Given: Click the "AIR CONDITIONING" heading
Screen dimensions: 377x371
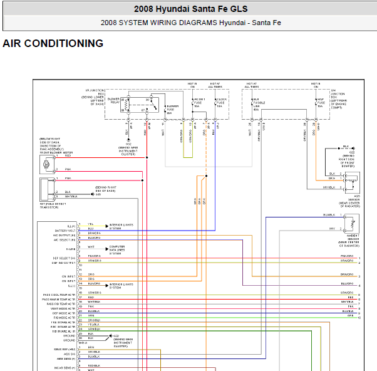Looking at the screenshot, I should 53,43.
